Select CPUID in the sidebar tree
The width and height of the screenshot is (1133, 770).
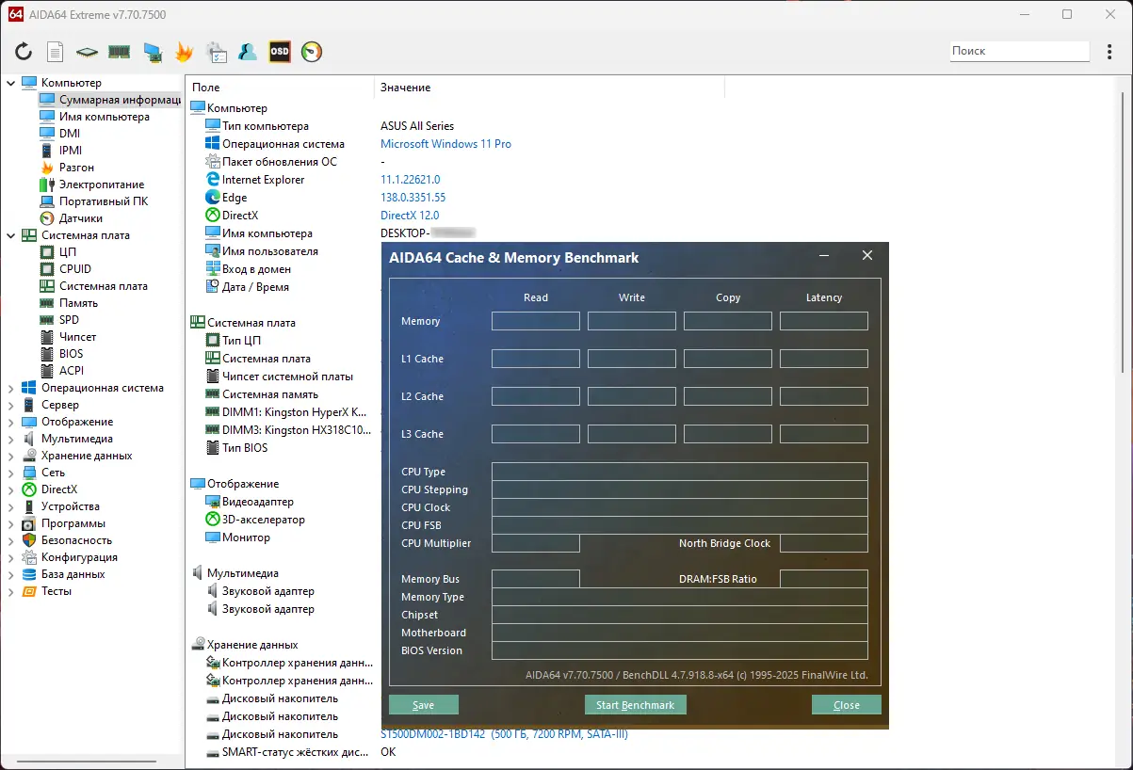[75, 269]
